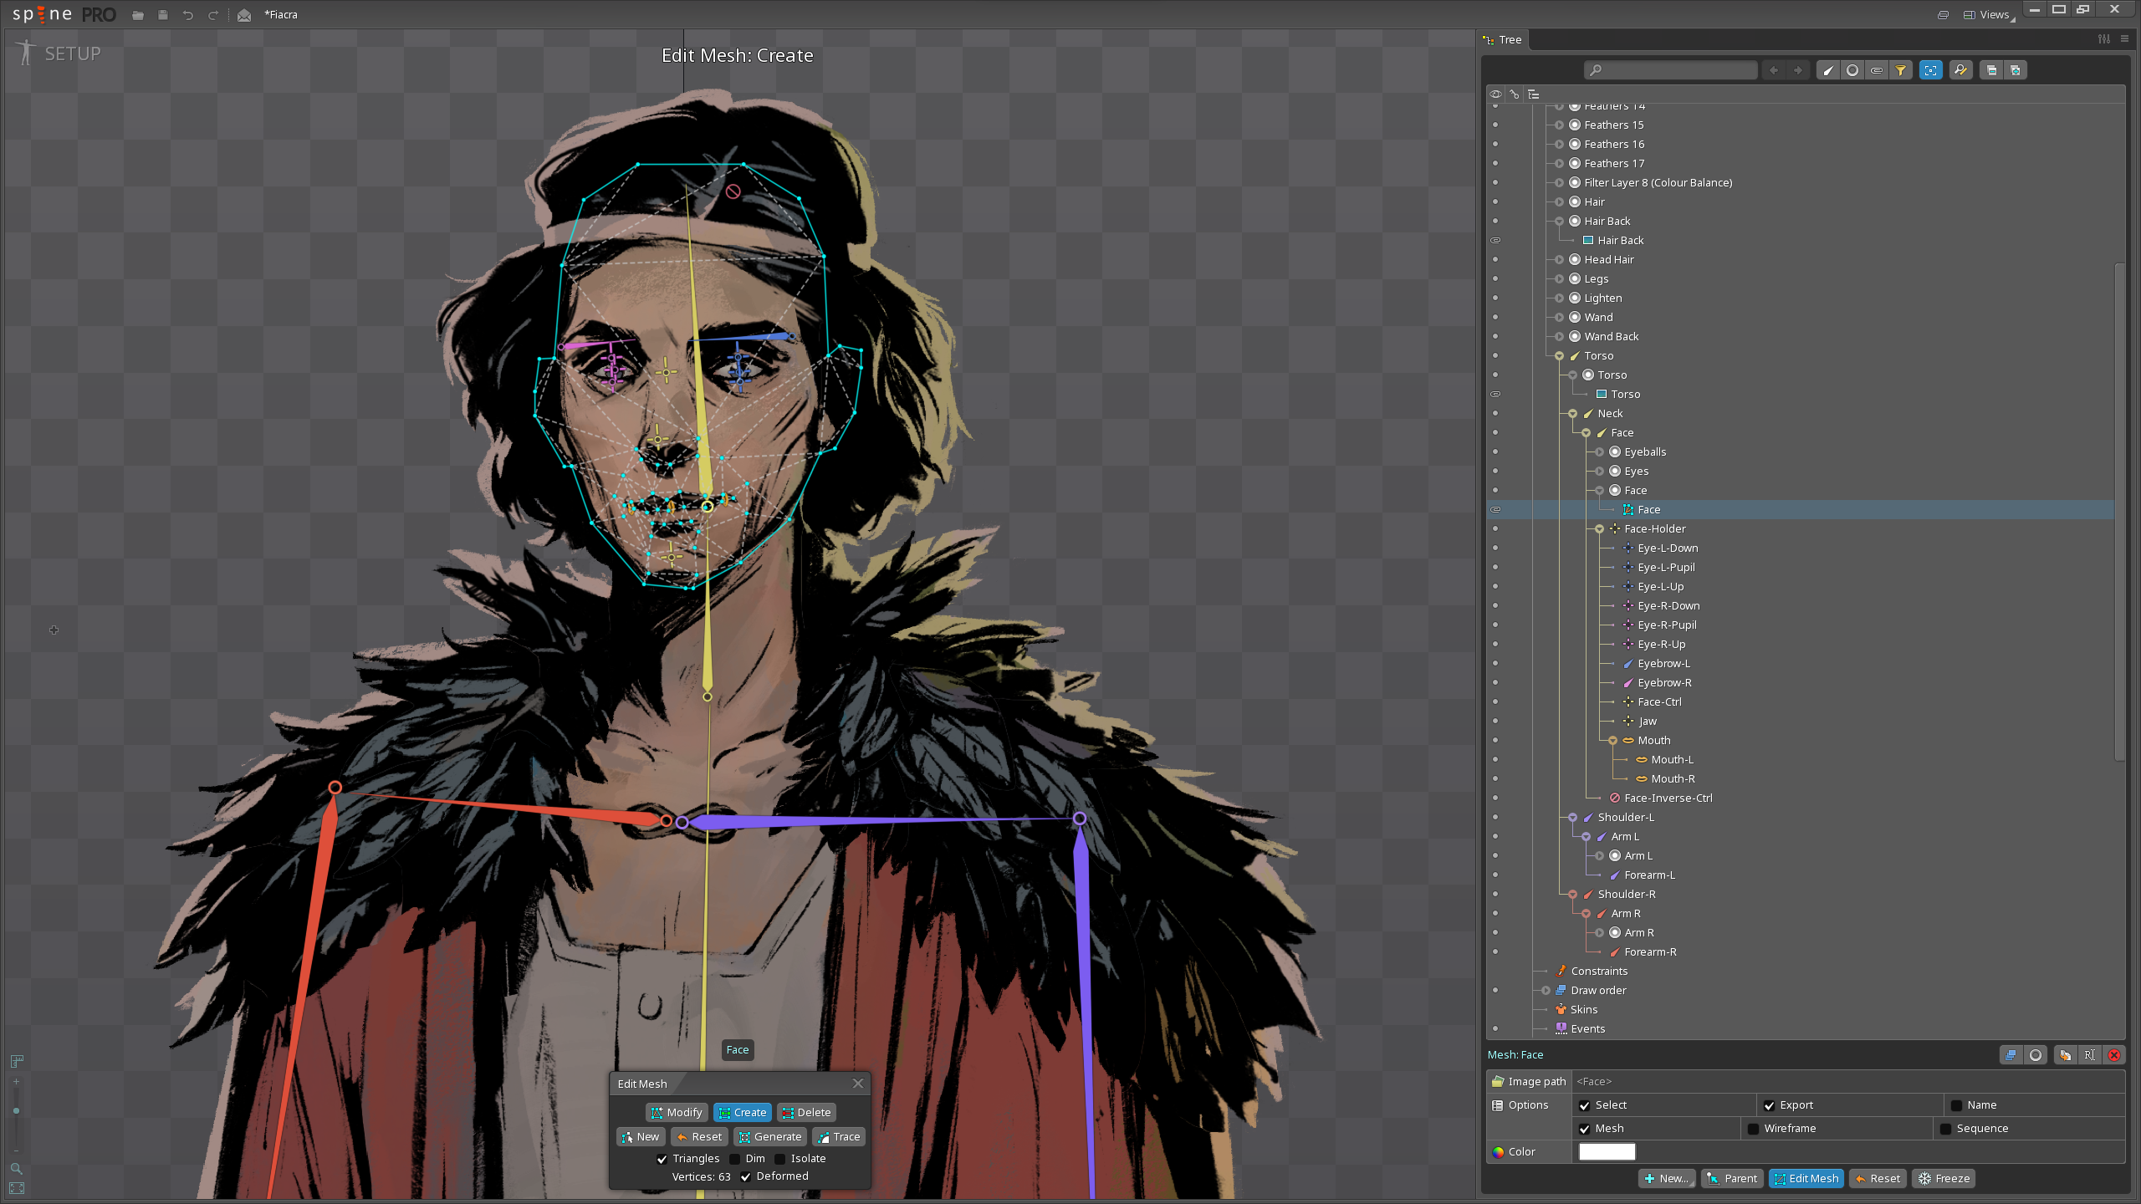Open the Views dropdown menu

[x=1988, y=15]
